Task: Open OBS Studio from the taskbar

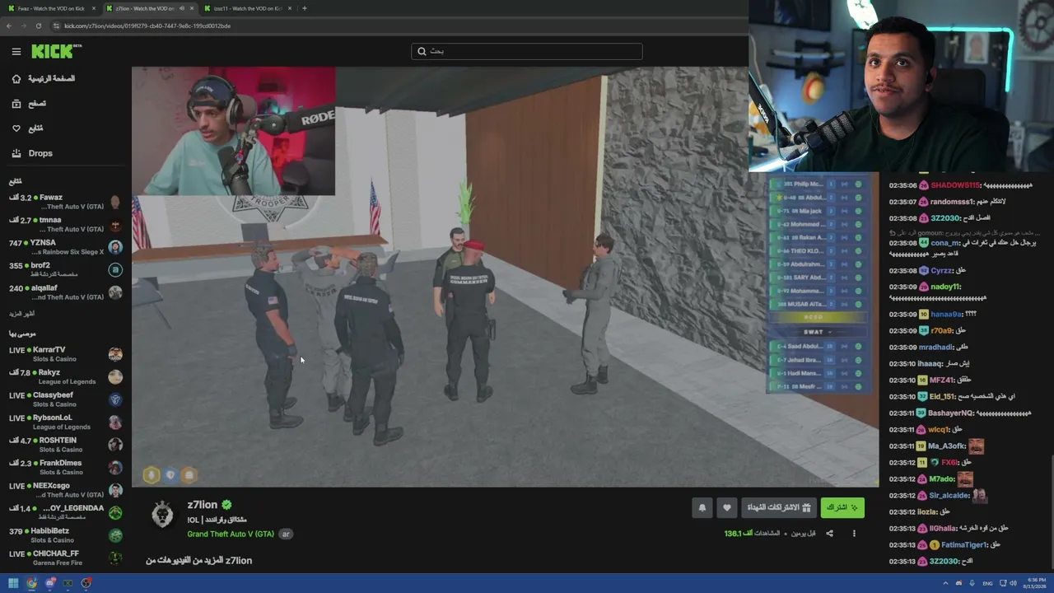Action: [x=86, y=583]
